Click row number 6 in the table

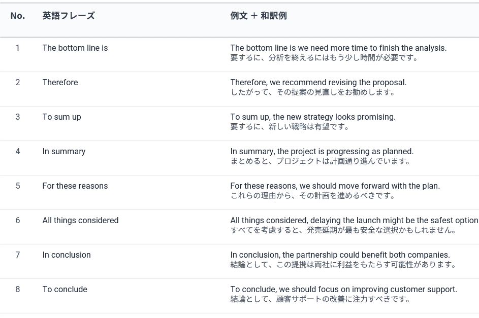(x=18, y=221)
